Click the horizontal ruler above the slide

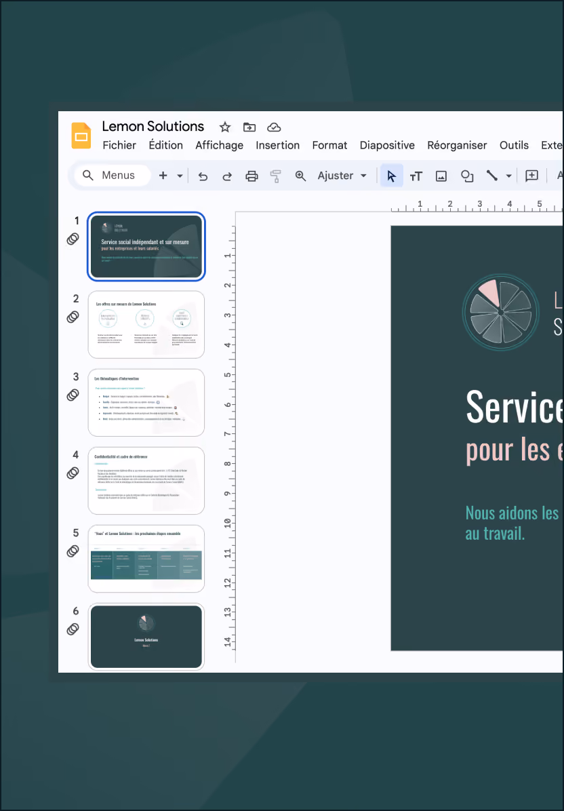[x=476, y=205]
